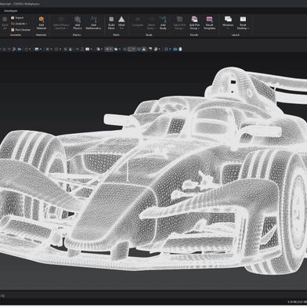The image size is (307, 307).
Task: Open the Select Plot Group dropdown
Action: pyautogui.click(x=179, y=23)
